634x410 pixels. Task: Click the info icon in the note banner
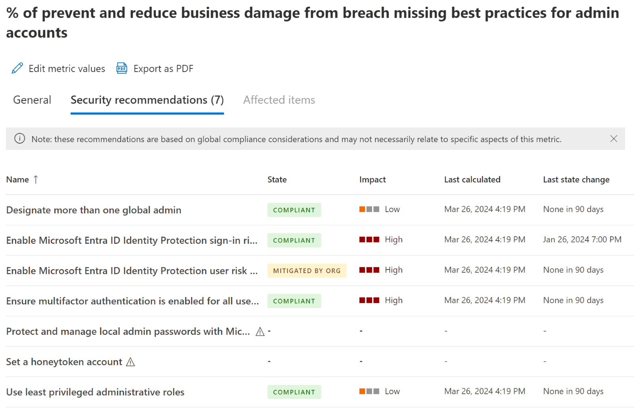click(x=19, y=139)
